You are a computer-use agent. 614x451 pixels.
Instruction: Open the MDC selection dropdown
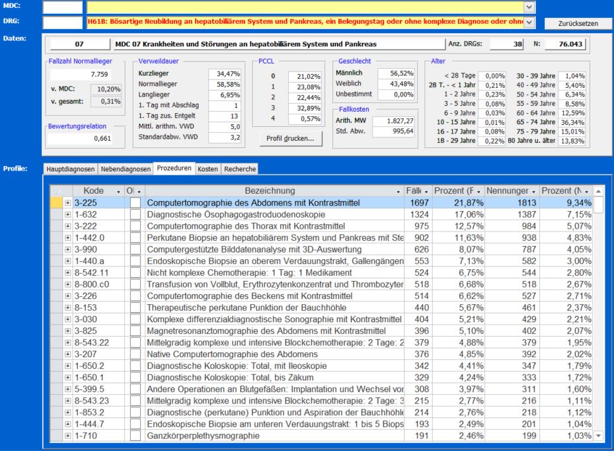click(529, 7)
